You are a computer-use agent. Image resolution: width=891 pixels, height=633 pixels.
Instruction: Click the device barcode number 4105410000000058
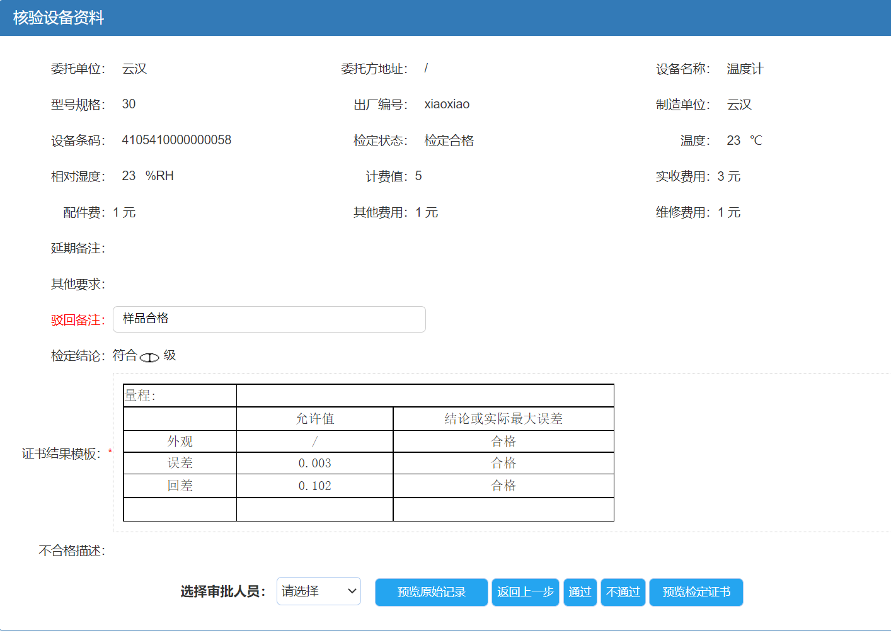coord(176,140)
